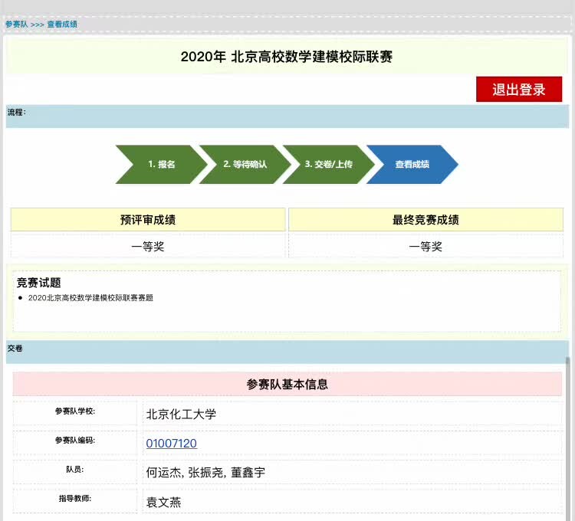Viewport: 575px width, 521px height.
Task: Click the vertical scrollbar at the right edge
Action: 567,437
